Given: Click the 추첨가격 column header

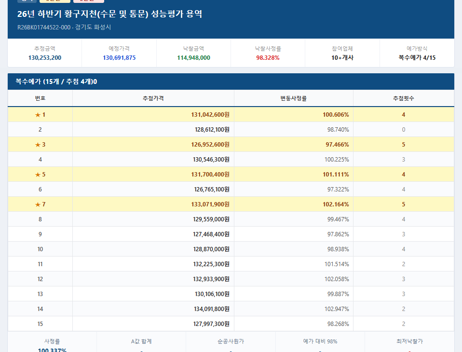Looking at the screenshot, I should point(153,98).
